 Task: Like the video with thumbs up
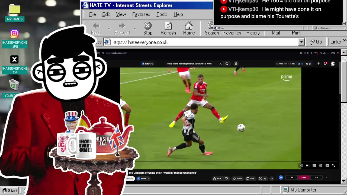click(x=217, y=178)
